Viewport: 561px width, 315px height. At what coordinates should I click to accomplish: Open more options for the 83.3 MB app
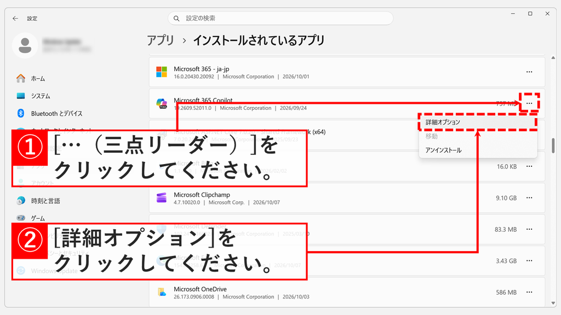[x=529, y=229]
